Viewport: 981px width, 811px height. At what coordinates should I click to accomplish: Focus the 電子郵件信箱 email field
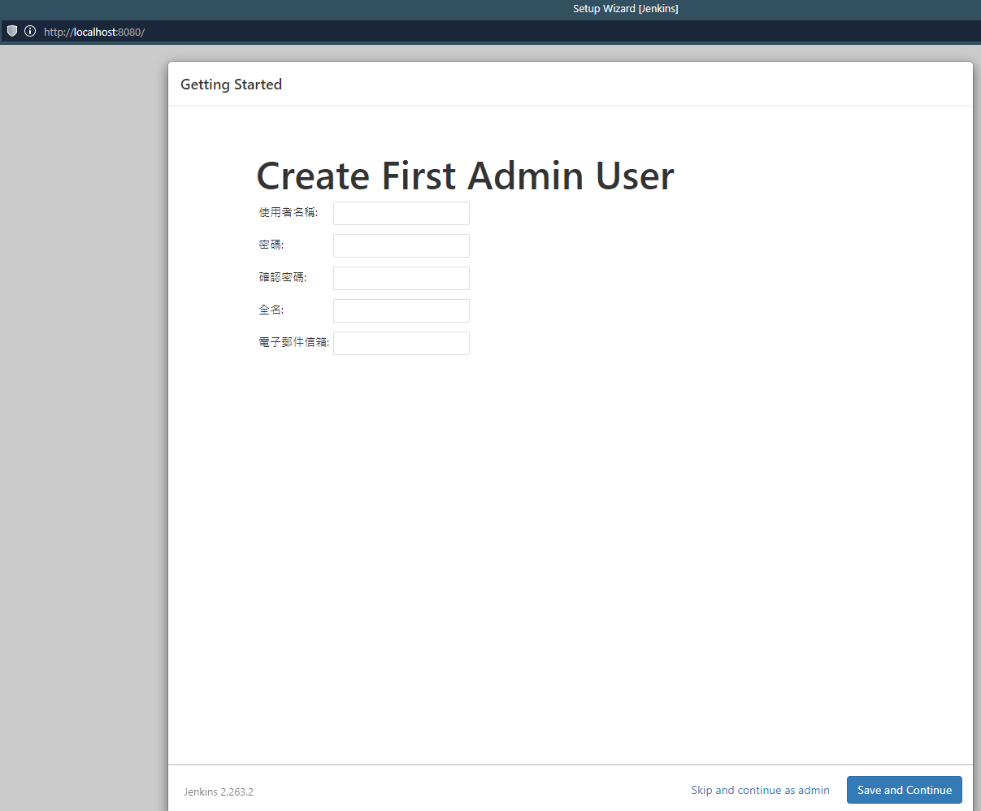pyautogui.click(x=402, y=343)
